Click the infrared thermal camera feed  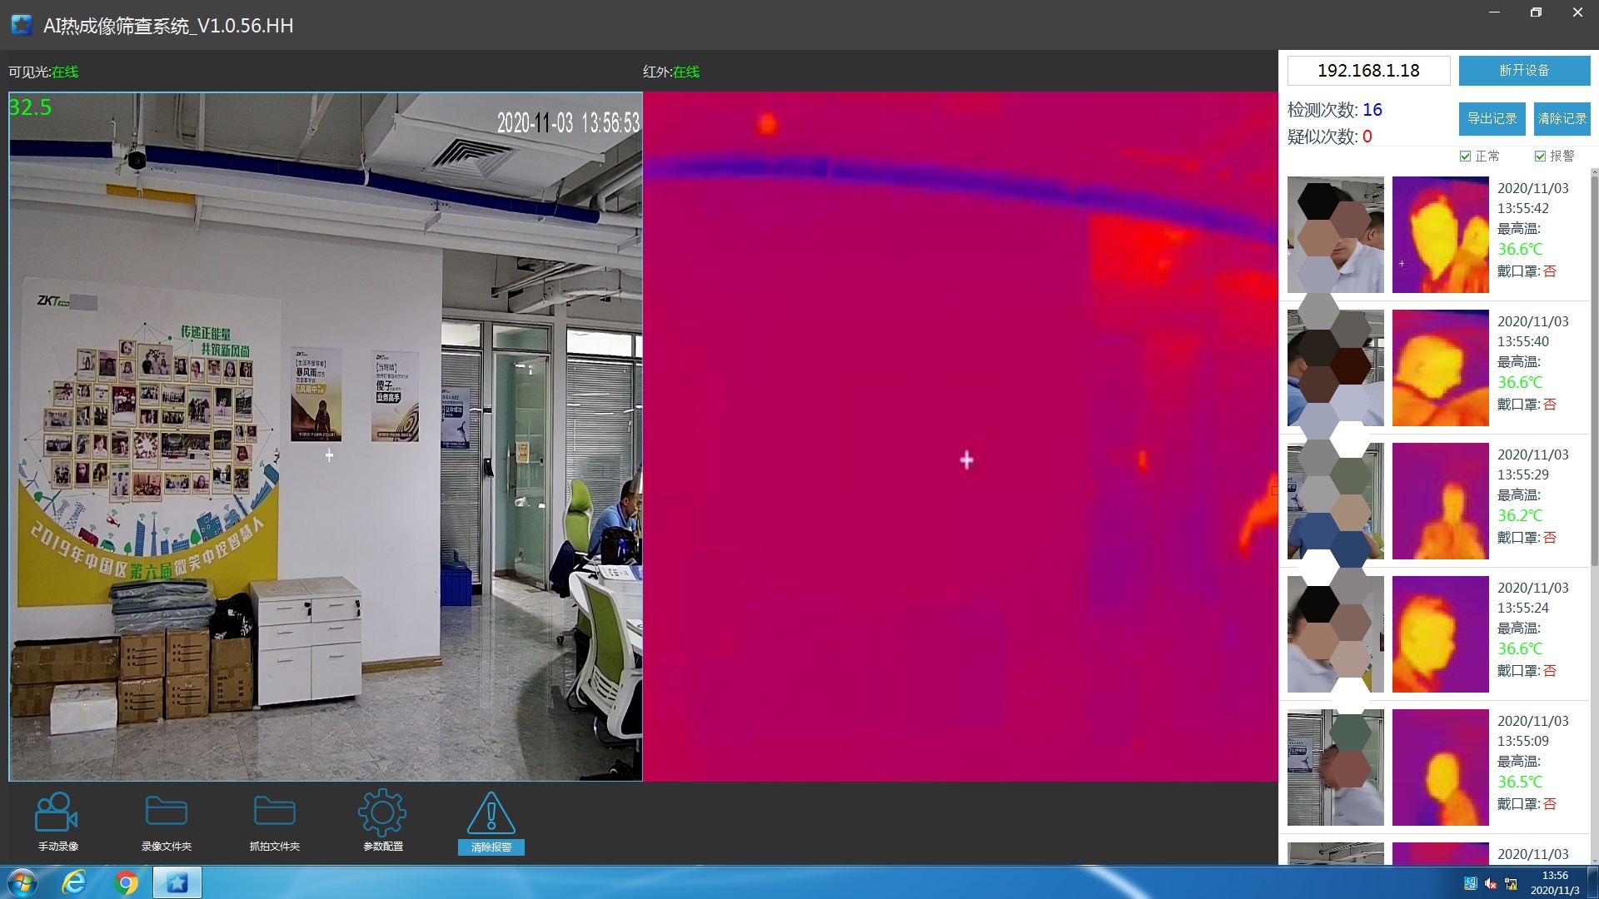[x=960, y=436]
